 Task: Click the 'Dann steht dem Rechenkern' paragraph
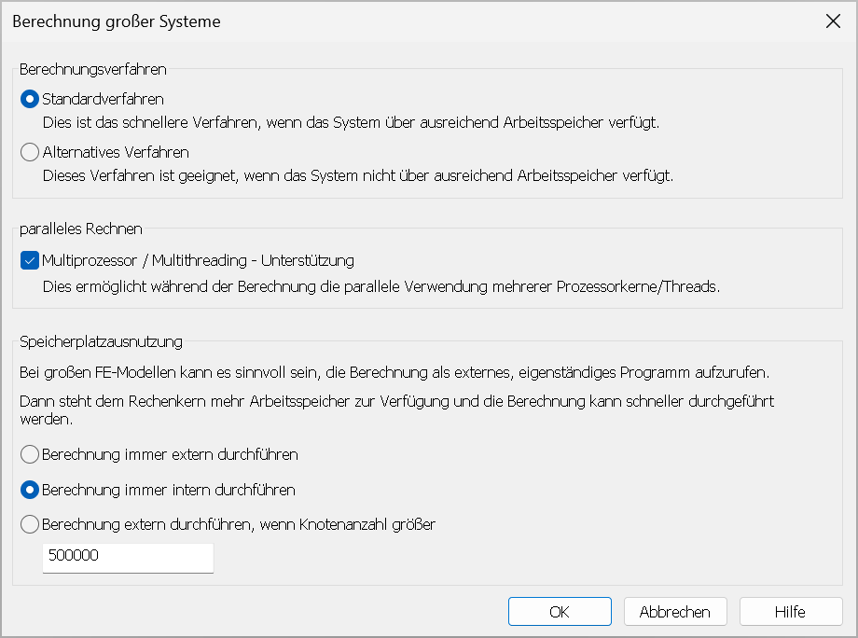tap(396, 409)
